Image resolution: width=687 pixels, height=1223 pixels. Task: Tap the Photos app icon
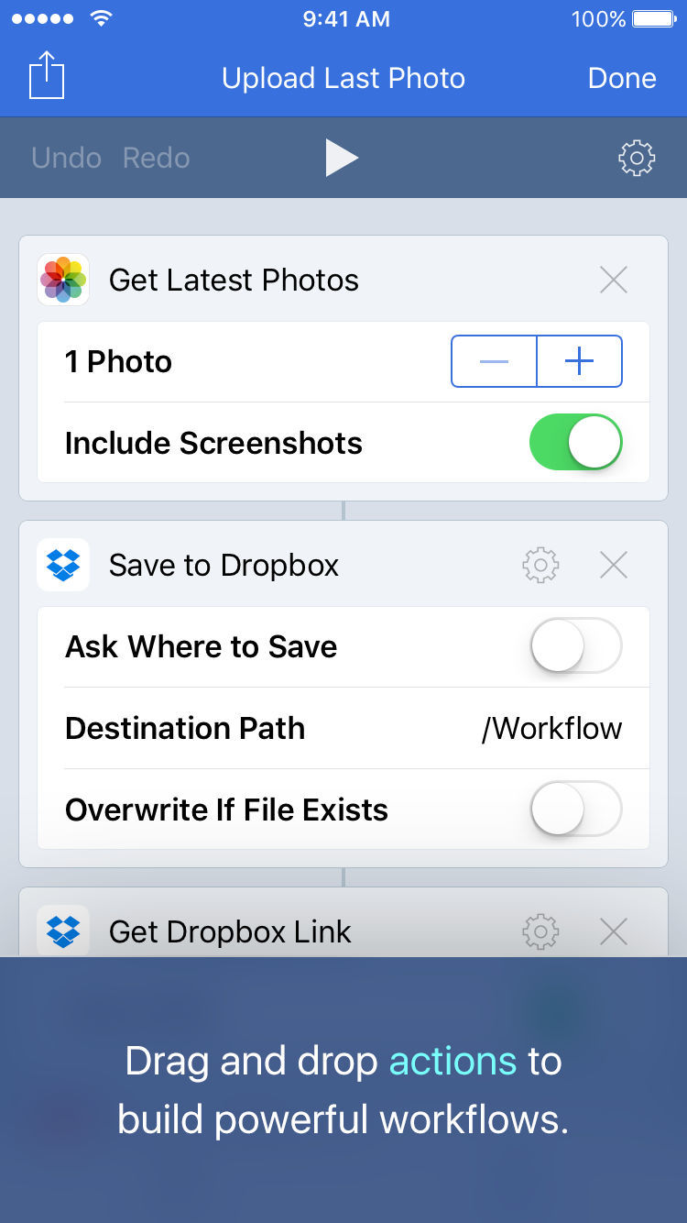tap(63, 280)
